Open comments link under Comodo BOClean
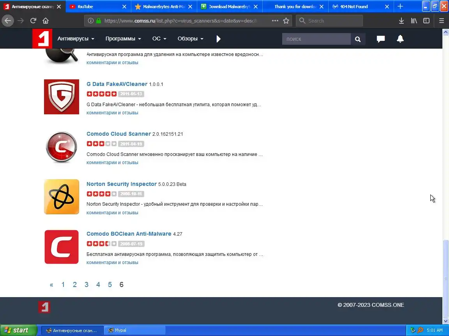This screenshot has height=336, width=449. (x=112, y=262)
